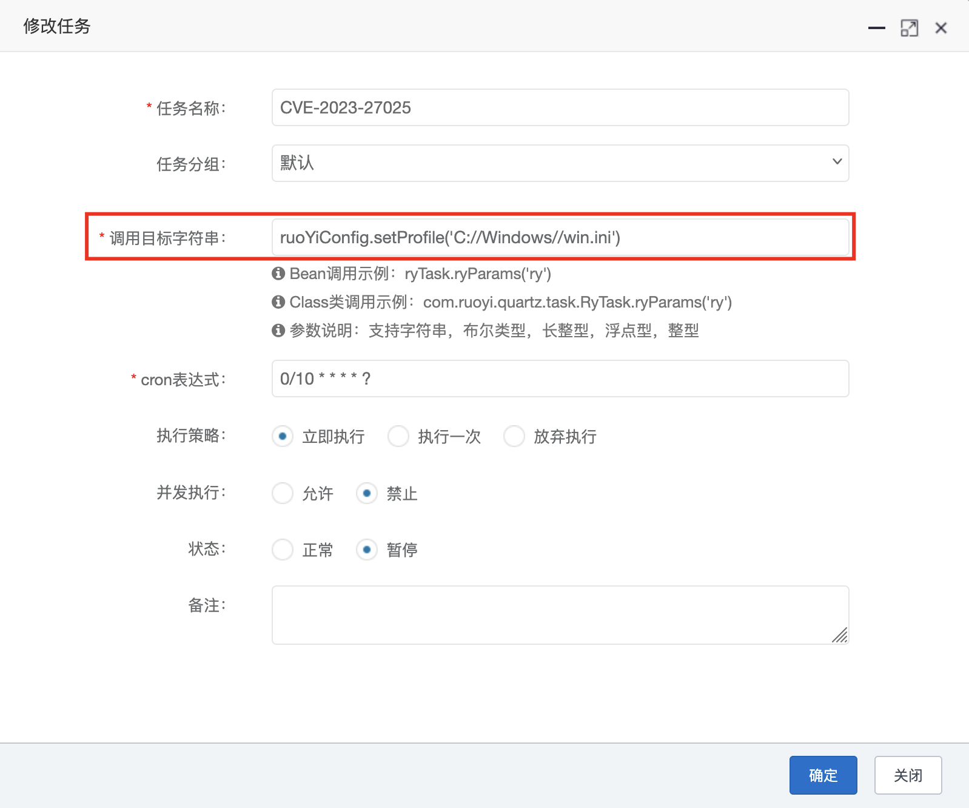Click the com.ruoyi.quartz.task.RyTask.ryParams('ry') example text
The width and height of the screenshot is (969, 808).
pyautogui.click(x=577, y=302)
